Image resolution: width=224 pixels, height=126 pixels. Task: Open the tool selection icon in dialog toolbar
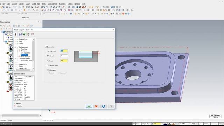(x=15, y=34)
